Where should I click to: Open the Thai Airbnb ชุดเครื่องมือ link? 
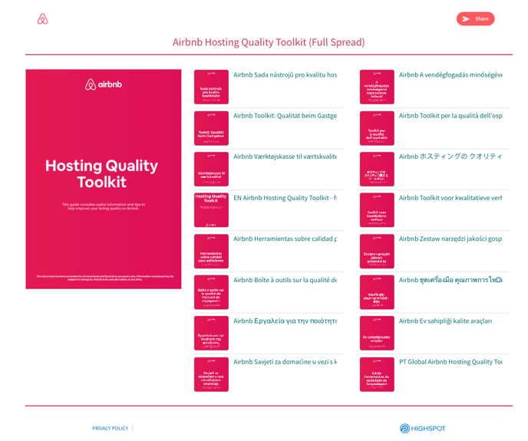pyautogui.click(x=450, y=280)
